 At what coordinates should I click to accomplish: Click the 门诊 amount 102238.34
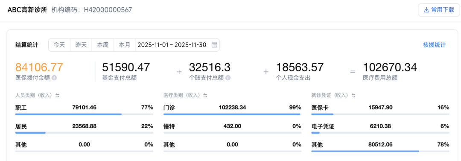232,108
